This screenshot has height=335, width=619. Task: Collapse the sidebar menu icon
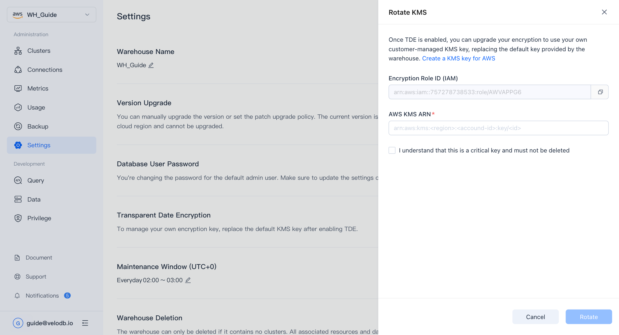click(85, 323)
